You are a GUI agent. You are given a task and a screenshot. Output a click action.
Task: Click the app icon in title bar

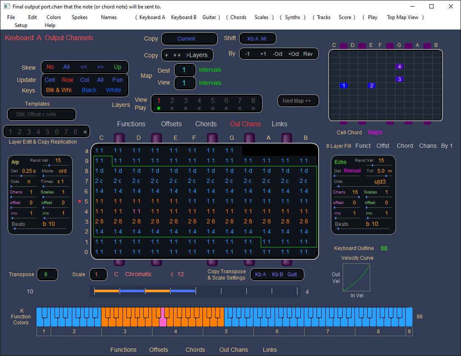pos(7,6)
